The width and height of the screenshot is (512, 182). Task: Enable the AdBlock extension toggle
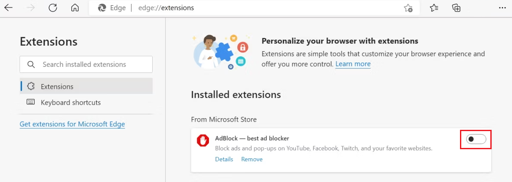(x=476, y=139)
